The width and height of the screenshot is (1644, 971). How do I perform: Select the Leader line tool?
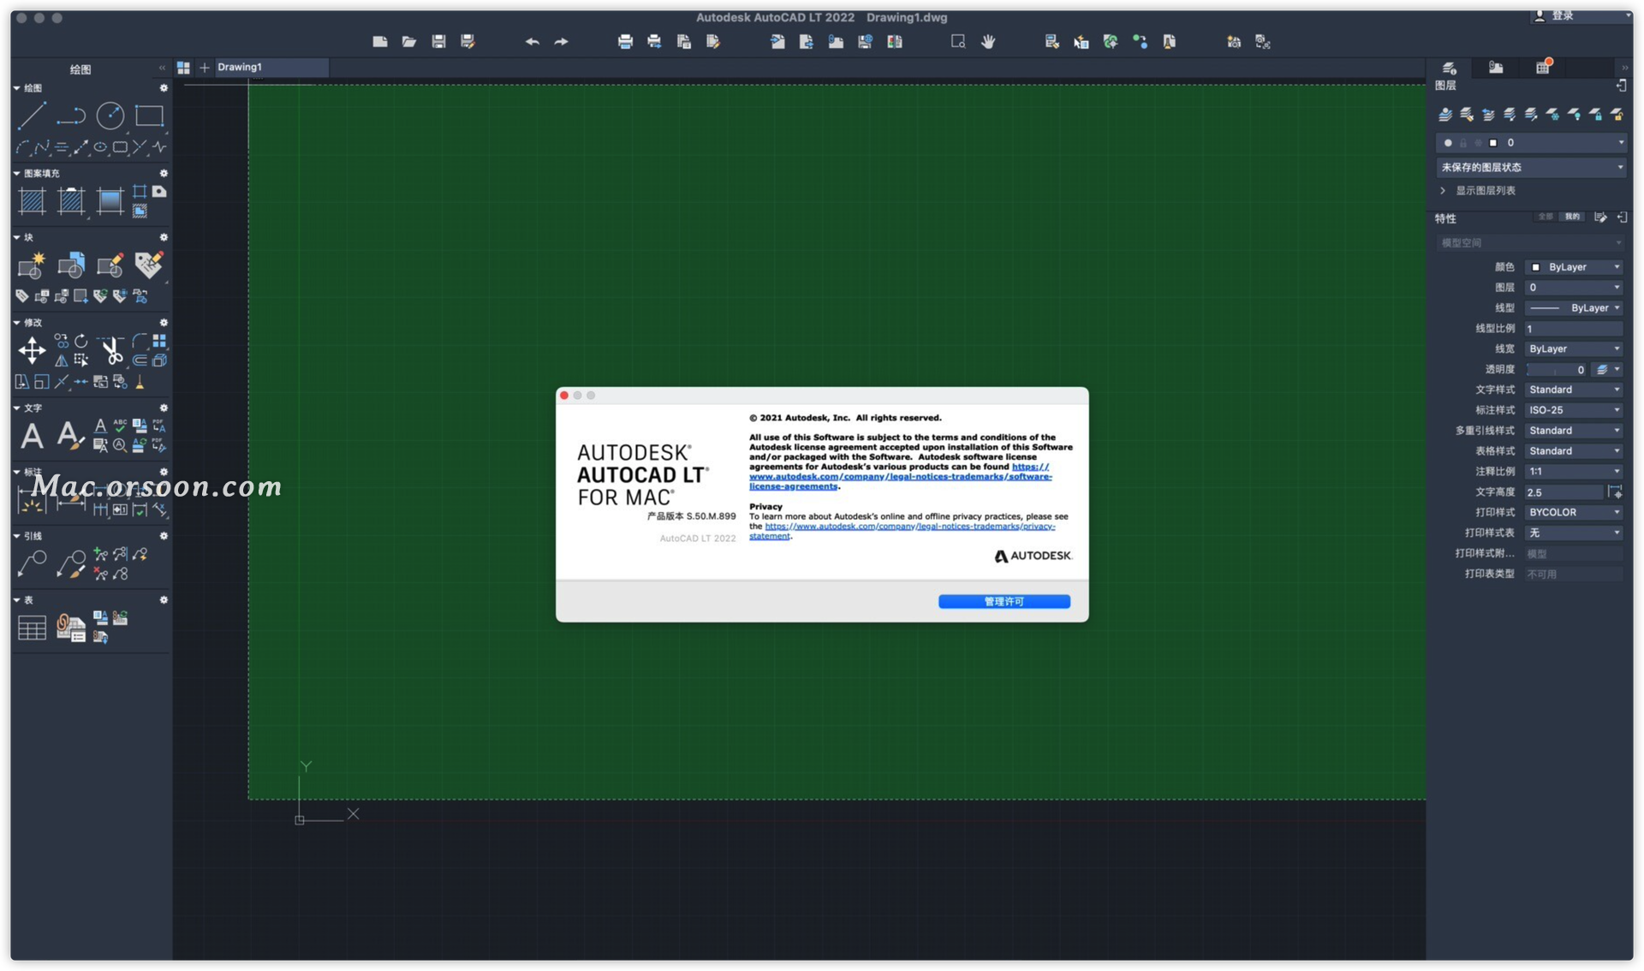tap(32, 563)
